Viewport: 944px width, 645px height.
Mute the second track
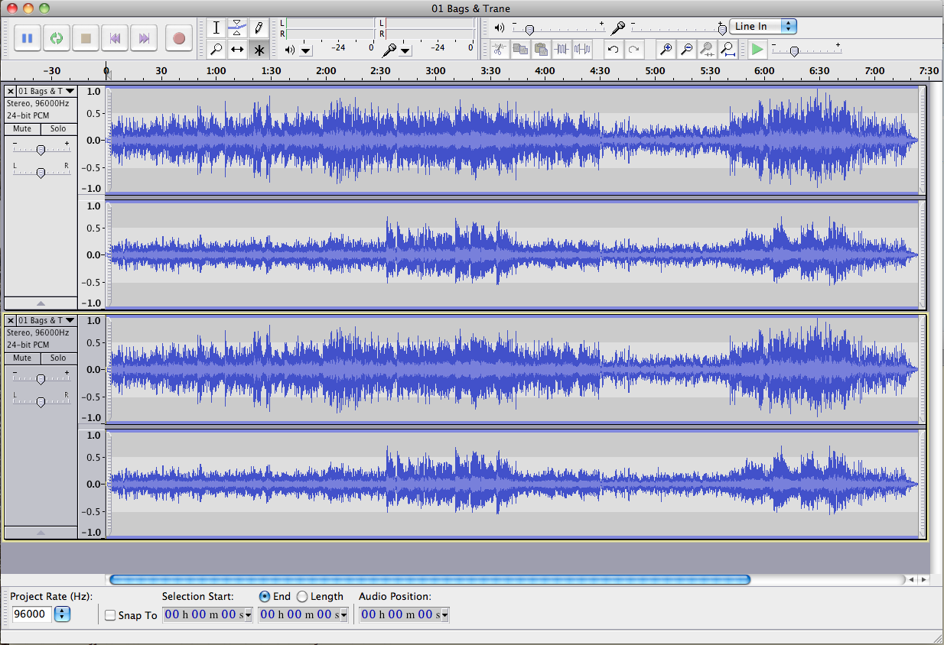click(22, 358)
